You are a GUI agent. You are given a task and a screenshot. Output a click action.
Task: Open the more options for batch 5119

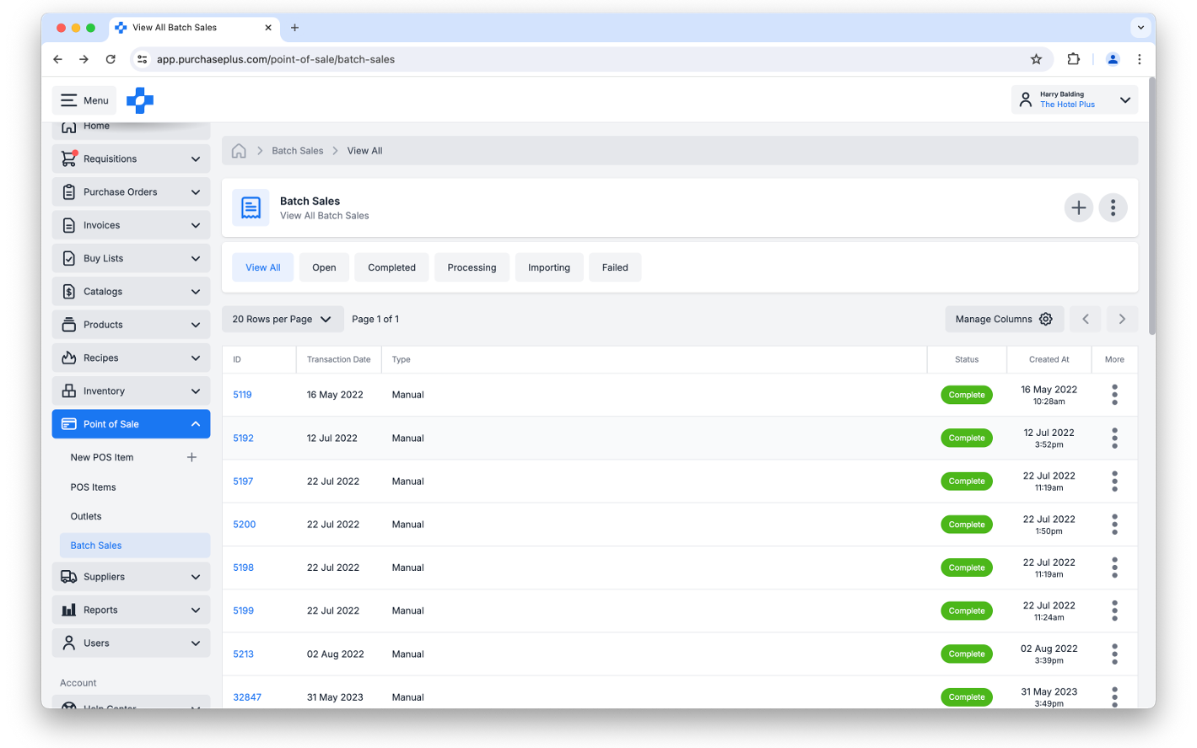click(1114, 395)
